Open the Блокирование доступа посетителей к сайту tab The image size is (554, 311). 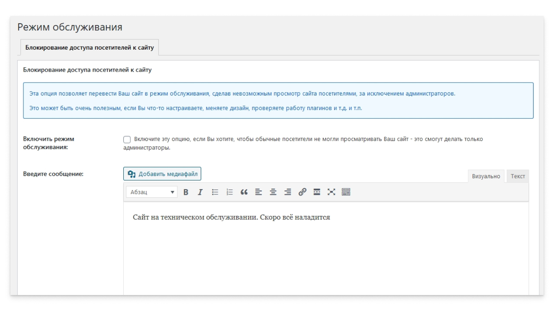tap(90, 48)
